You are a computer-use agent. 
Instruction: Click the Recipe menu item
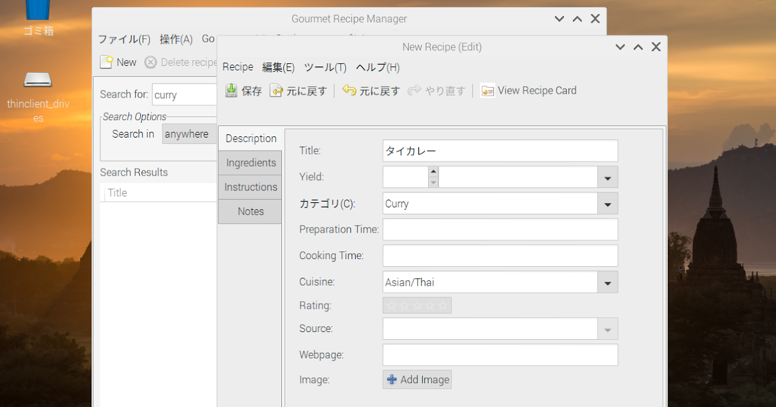click(237, 67)
